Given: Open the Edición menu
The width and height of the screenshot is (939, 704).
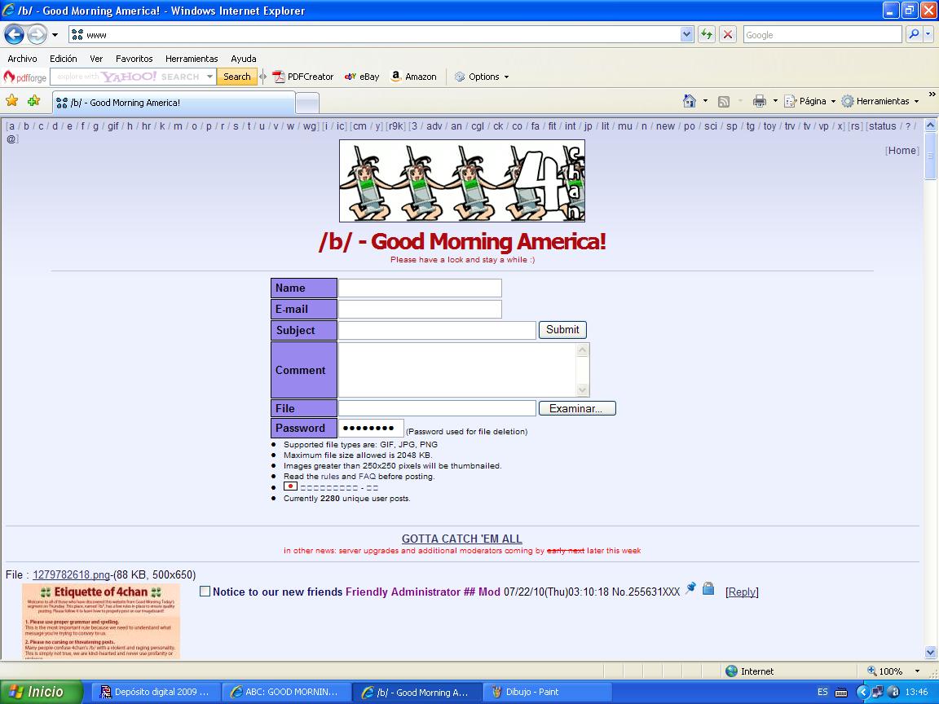Looking at the screenshot, I should pos(64,59).
